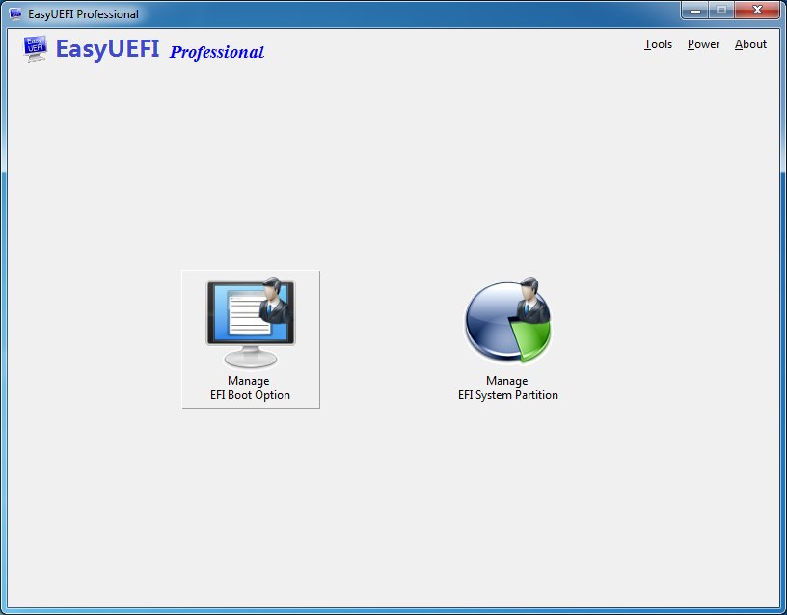Click the "Manage EFI Boot Option" label
787x615 pixels.
(x=250, y=388)
